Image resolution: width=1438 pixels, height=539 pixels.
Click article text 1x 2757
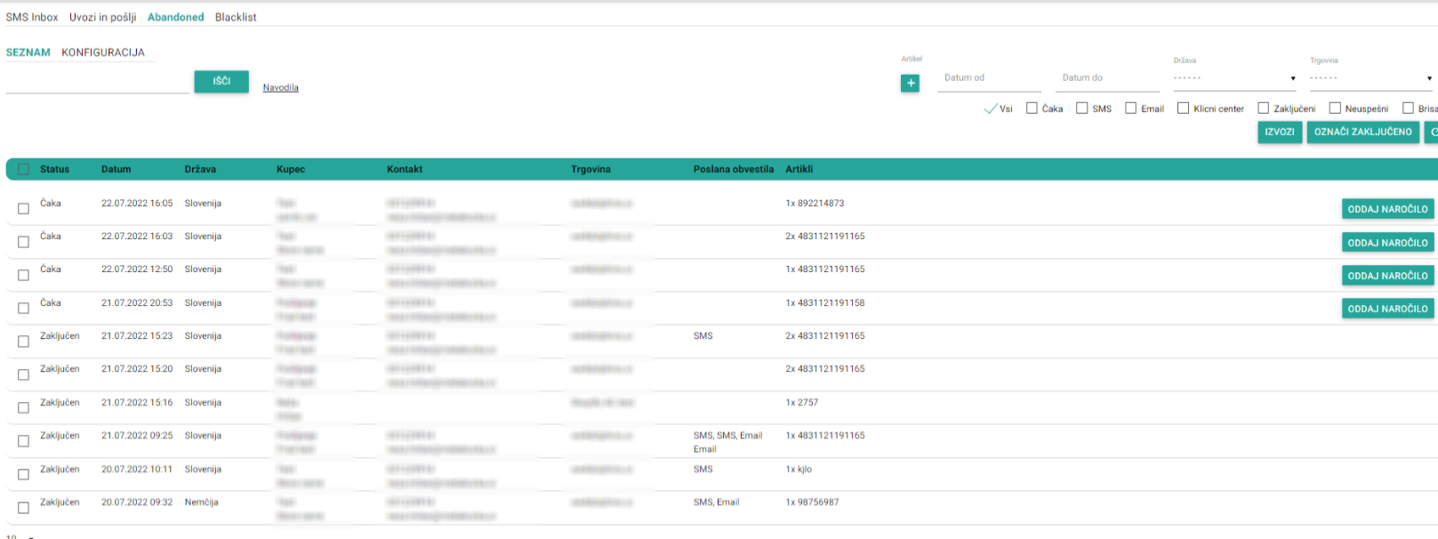(801, 403)
